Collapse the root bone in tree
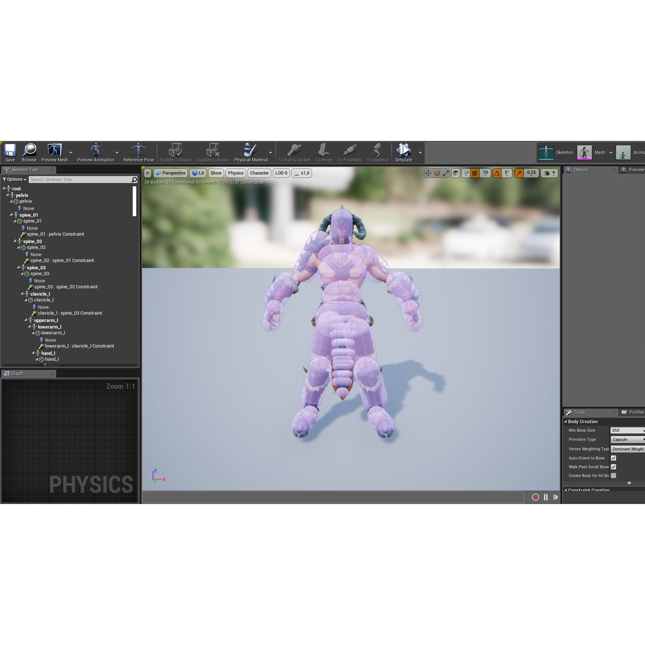The width and height of the screenshot is (645, 645). pos(4,188)
